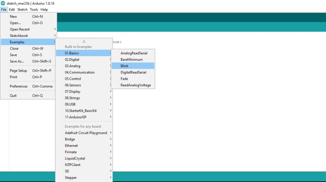Select Blink from the Basics examples

[125, 66]
